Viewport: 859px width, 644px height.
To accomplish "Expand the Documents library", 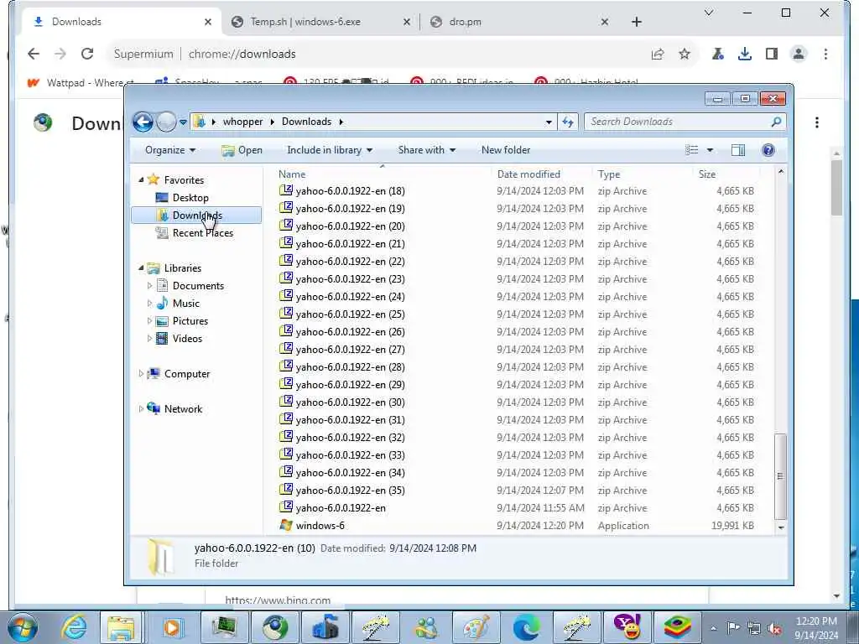I will [x=149, y=285].
